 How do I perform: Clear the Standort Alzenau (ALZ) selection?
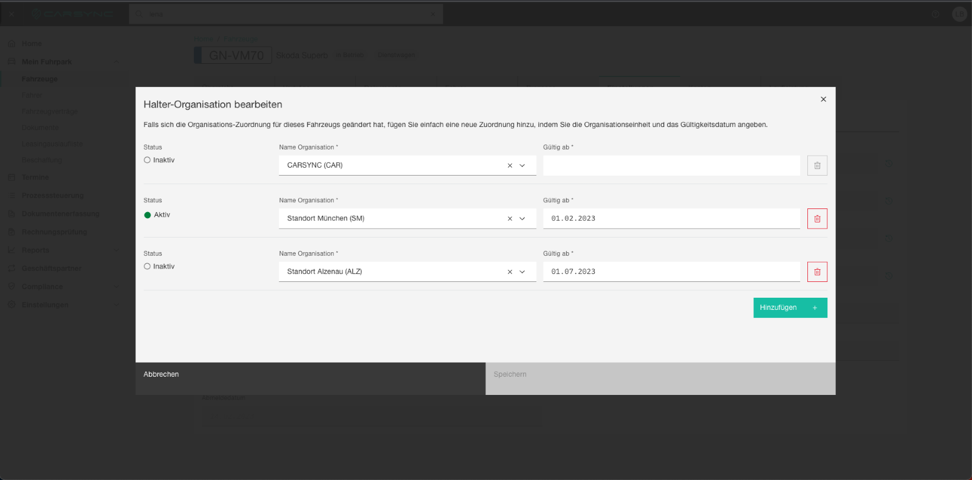[x=510, y=272]
